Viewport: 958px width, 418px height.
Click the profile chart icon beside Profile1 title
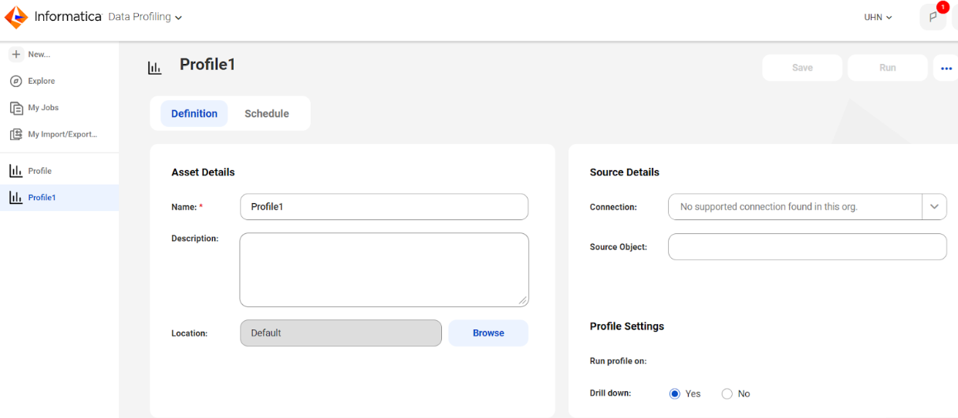tap(155, 68)
